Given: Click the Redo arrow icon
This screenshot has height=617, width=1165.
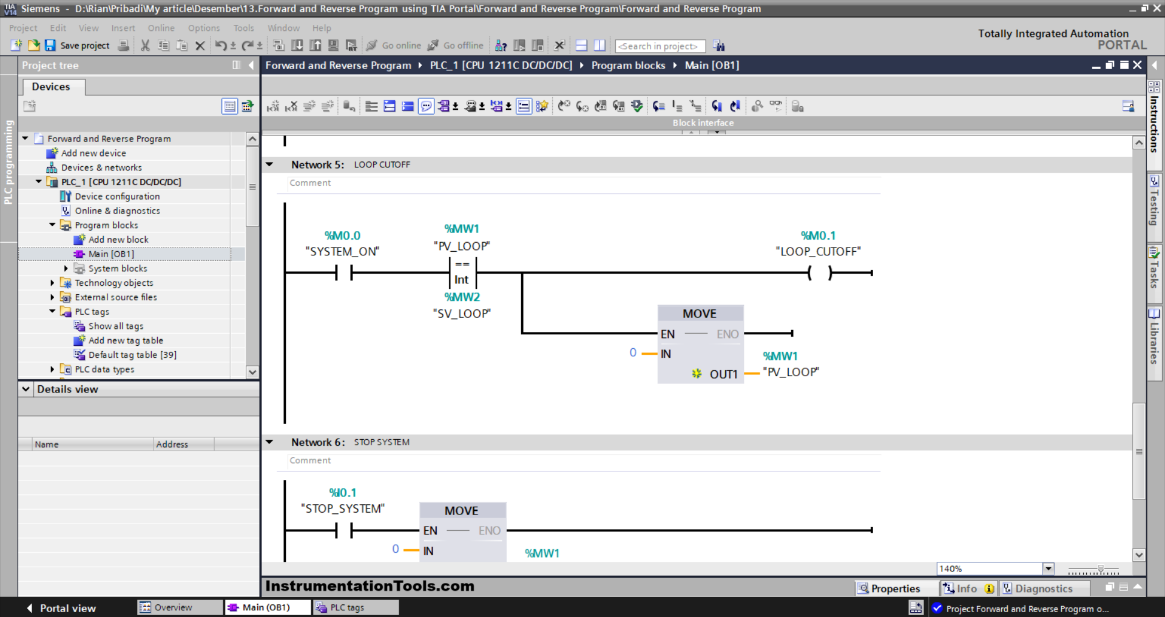Looking at the screenshot, I should point(247,46).
